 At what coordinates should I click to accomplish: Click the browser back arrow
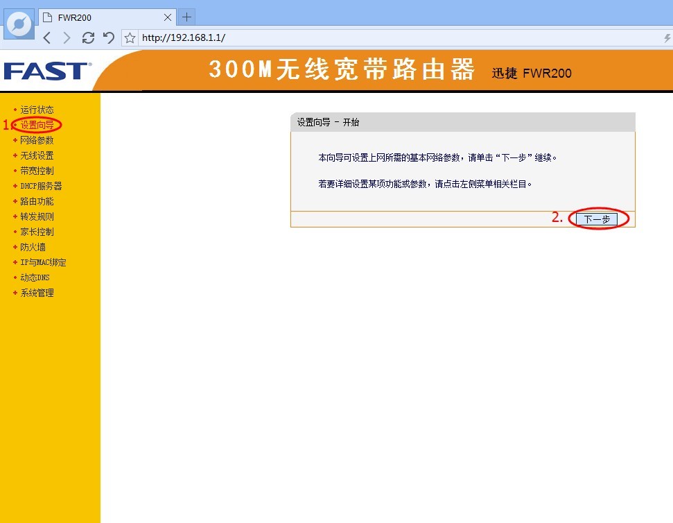click(x=47, y=37)
